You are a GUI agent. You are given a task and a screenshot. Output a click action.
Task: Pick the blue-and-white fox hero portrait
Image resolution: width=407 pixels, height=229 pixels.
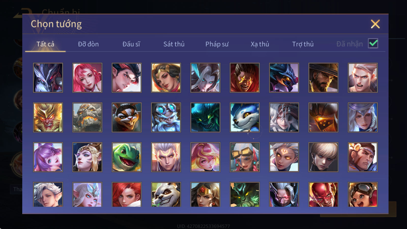[245, 117]
